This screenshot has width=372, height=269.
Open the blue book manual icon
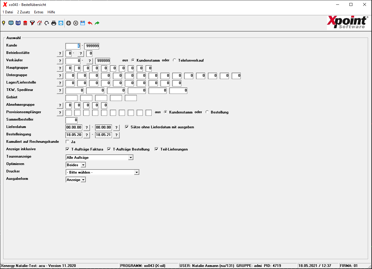pyautogui.click(x=18, y=23)
